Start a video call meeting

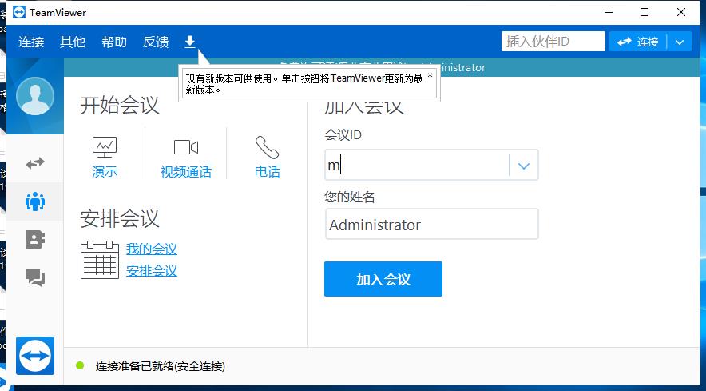coord(186,157)
